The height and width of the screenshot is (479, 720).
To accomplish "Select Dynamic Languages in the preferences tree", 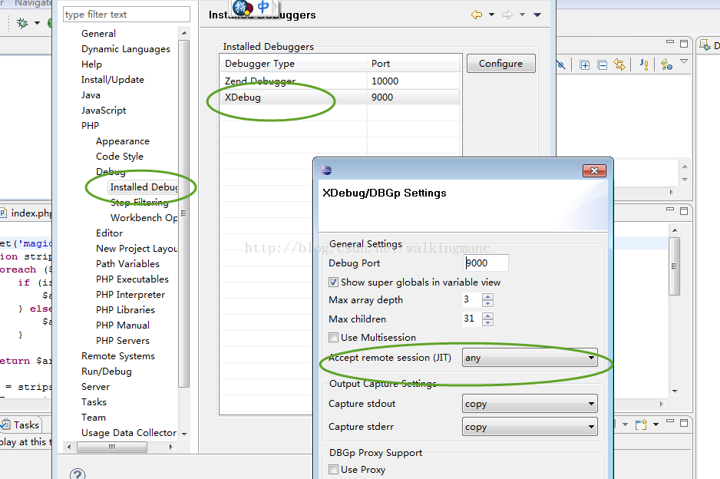I will point(125,49).
